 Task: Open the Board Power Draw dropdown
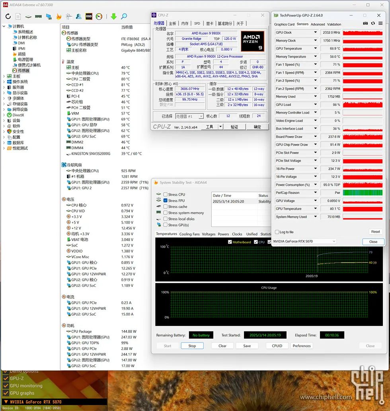coord(316,136)
